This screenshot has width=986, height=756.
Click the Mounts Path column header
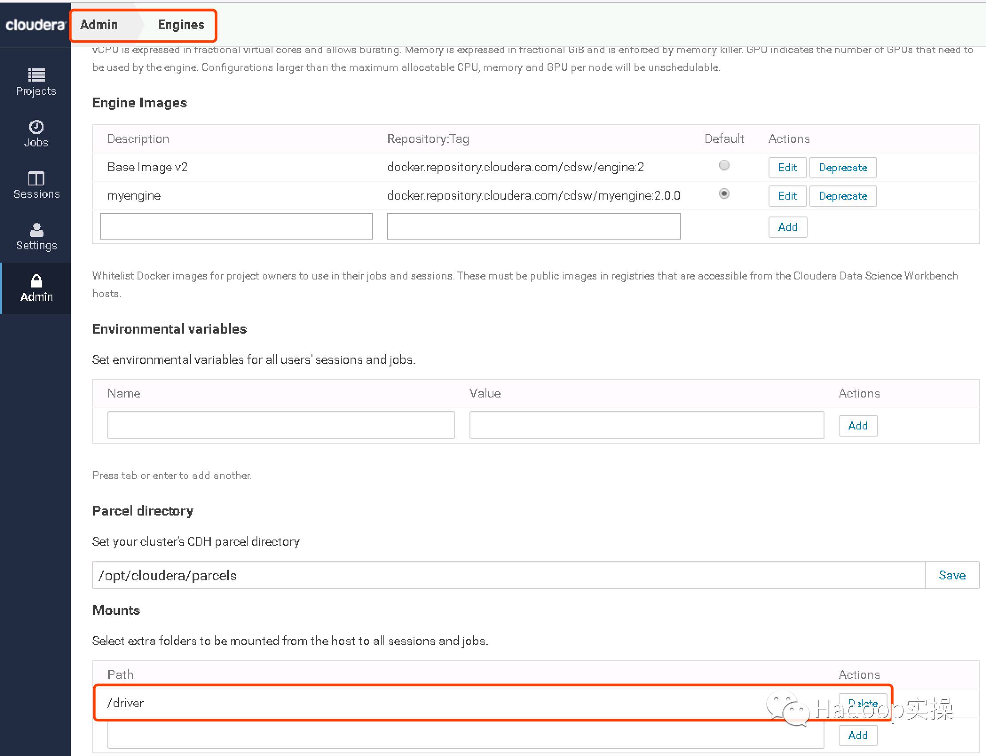120,674
